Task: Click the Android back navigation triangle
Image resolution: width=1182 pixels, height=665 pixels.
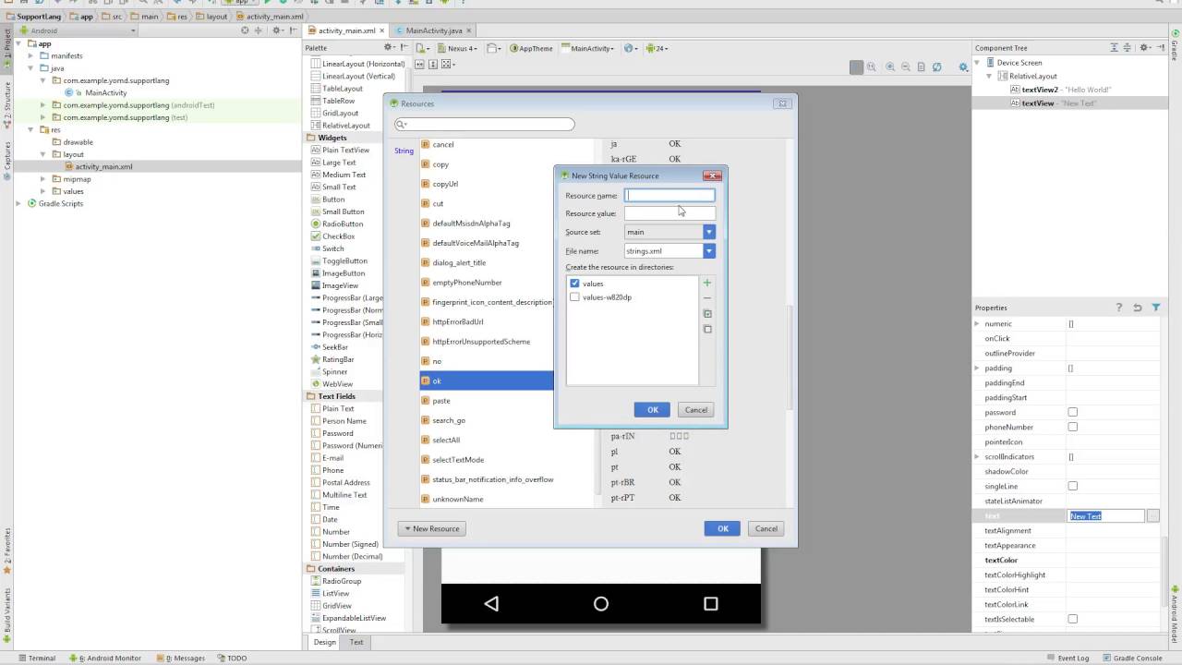Action: tap(491, 603)
